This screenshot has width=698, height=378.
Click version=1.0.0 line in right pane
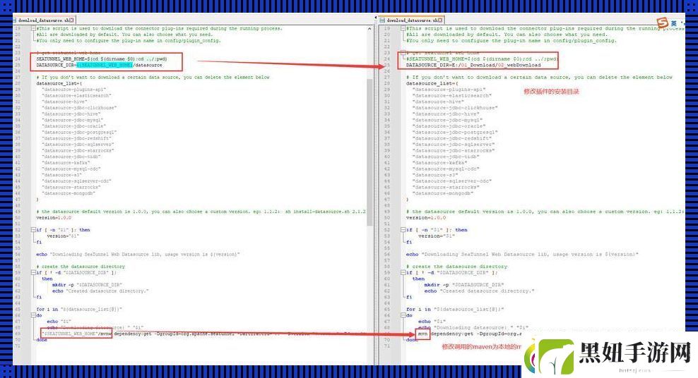pos(425,218)
